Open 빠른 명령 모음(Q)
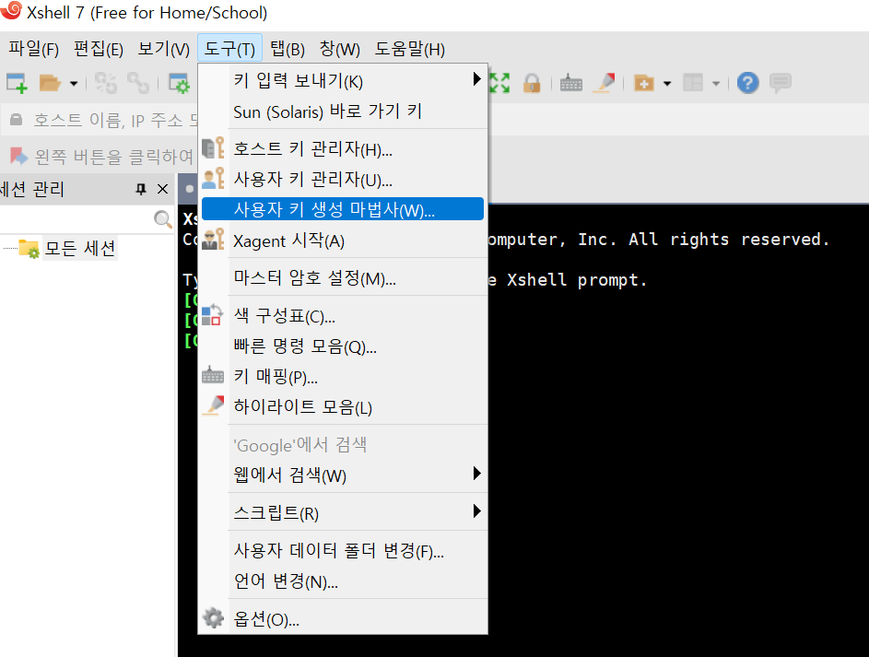The height and width of the screenshot is (657, 869). 343,346
